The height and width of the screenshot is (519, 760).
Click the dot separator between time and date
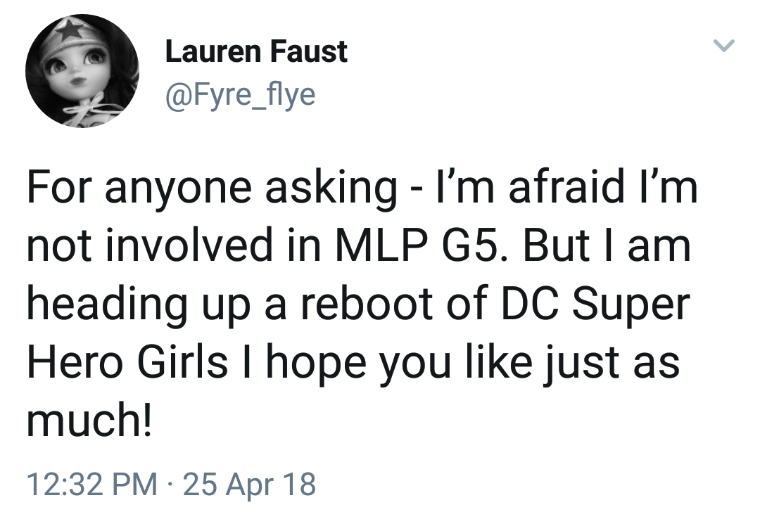[x=170, y=485]
